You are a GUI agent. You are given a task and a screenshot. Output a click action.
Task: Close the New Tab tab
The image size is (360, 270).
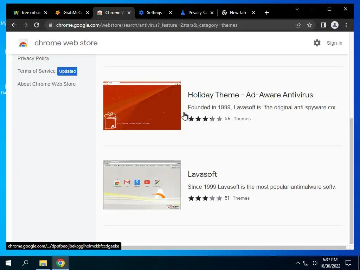click(253, 13)
